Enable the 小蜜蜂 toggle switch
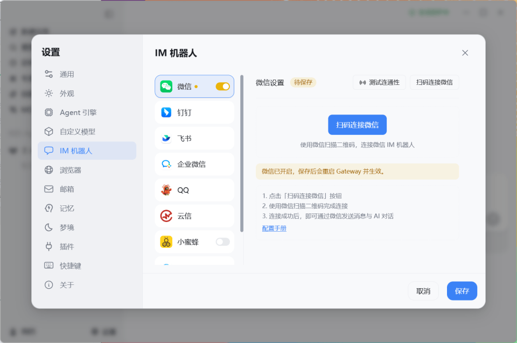The image size is (517, 343). (222, 242)
